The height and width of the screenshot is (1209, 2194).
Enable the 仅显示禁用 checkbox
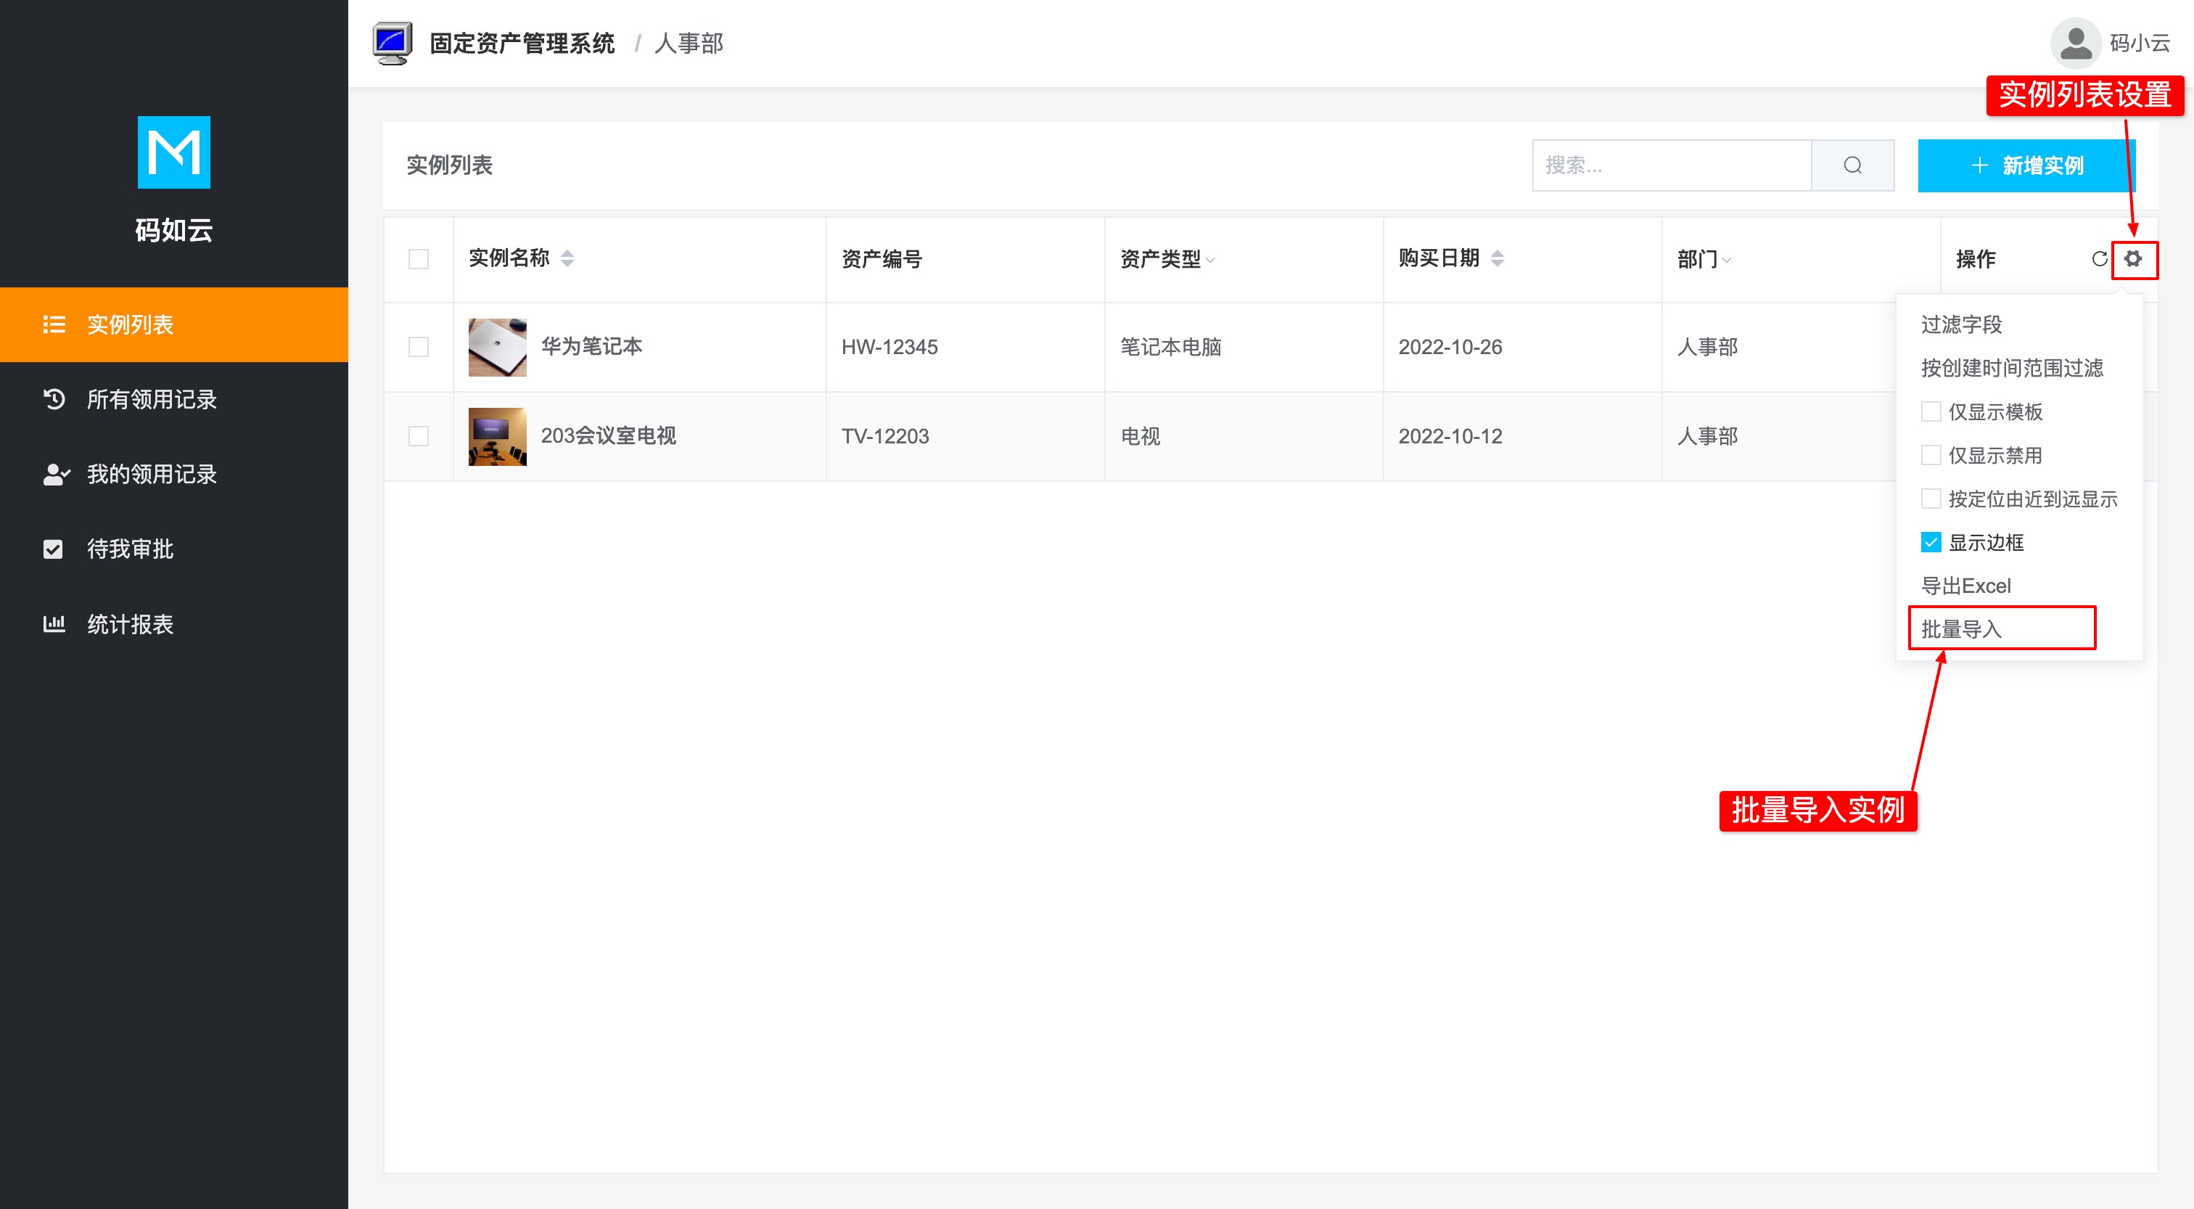tap(1931, 455)
